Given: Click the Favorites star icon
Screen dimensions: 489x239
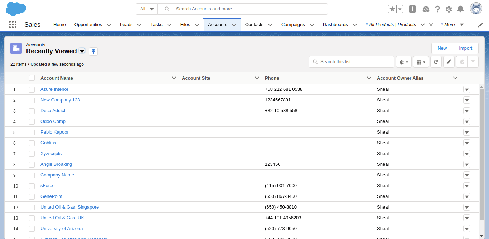Looking at the screenshot, I should (x=392, y=9).
